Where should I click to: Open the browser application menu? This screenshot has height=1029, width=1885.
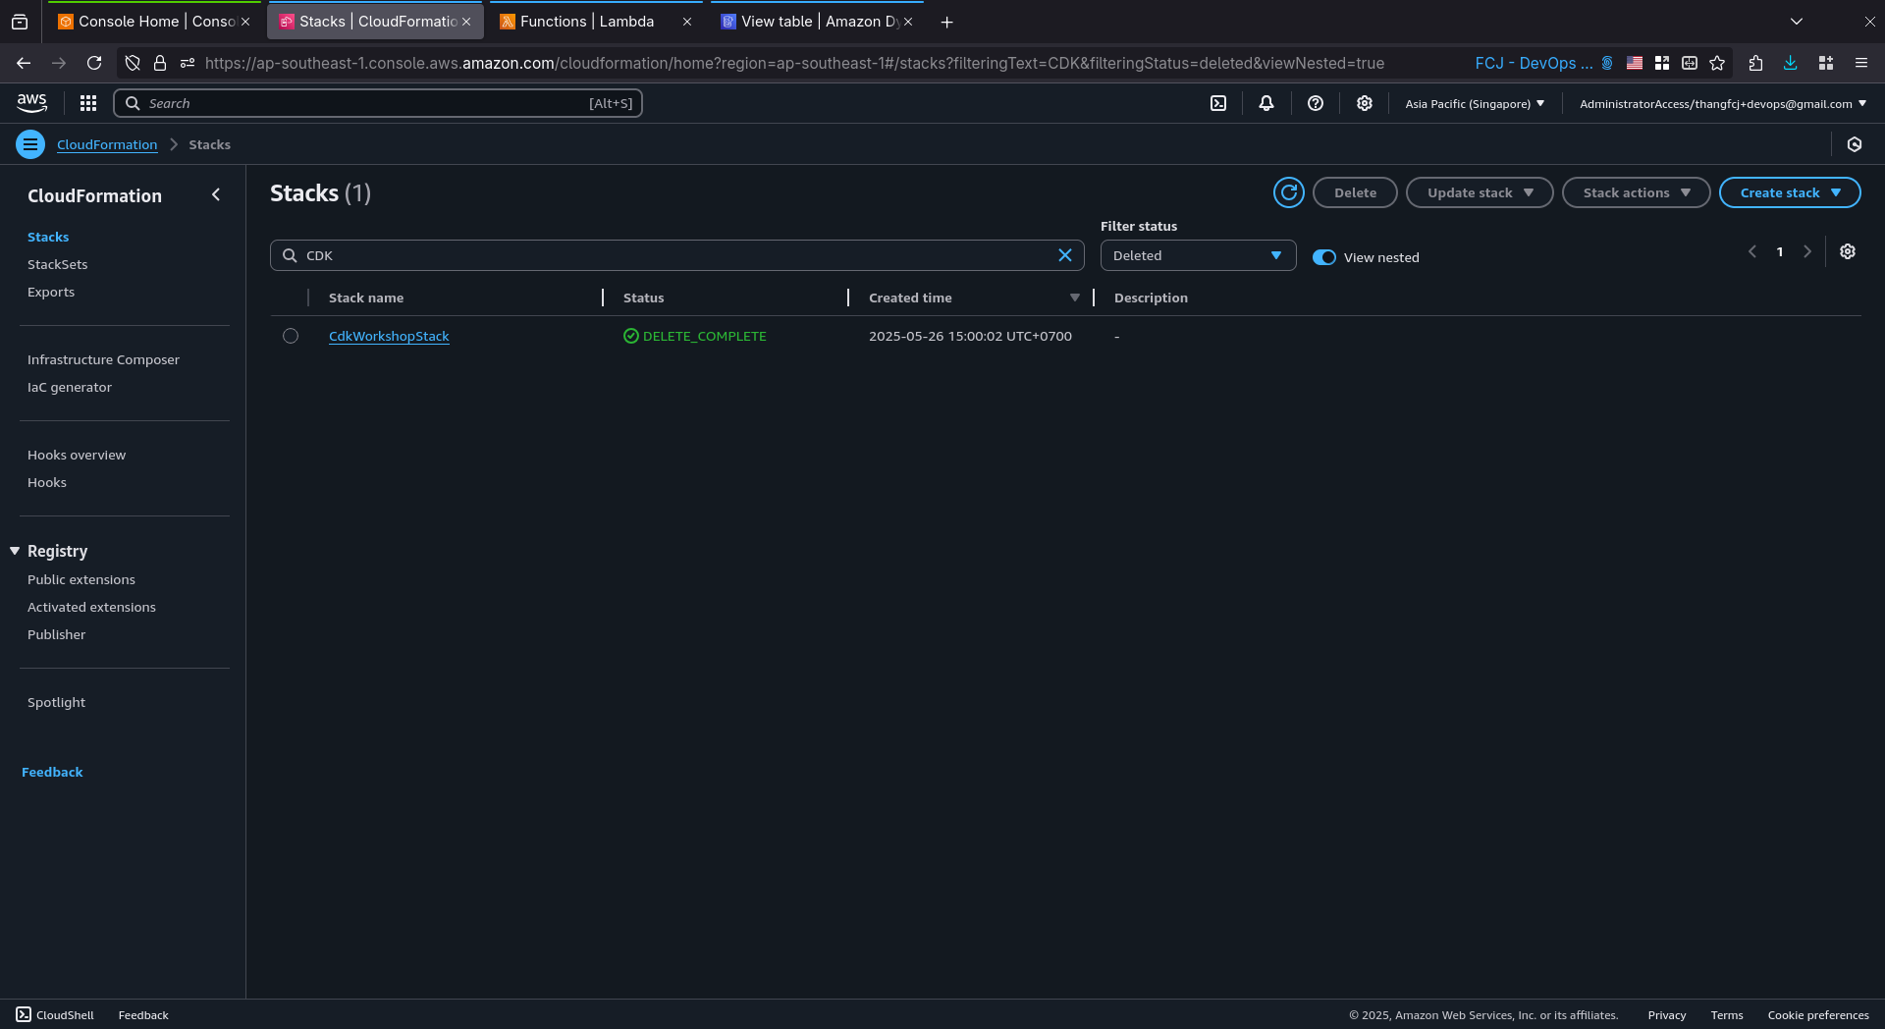pos(1861,63)
